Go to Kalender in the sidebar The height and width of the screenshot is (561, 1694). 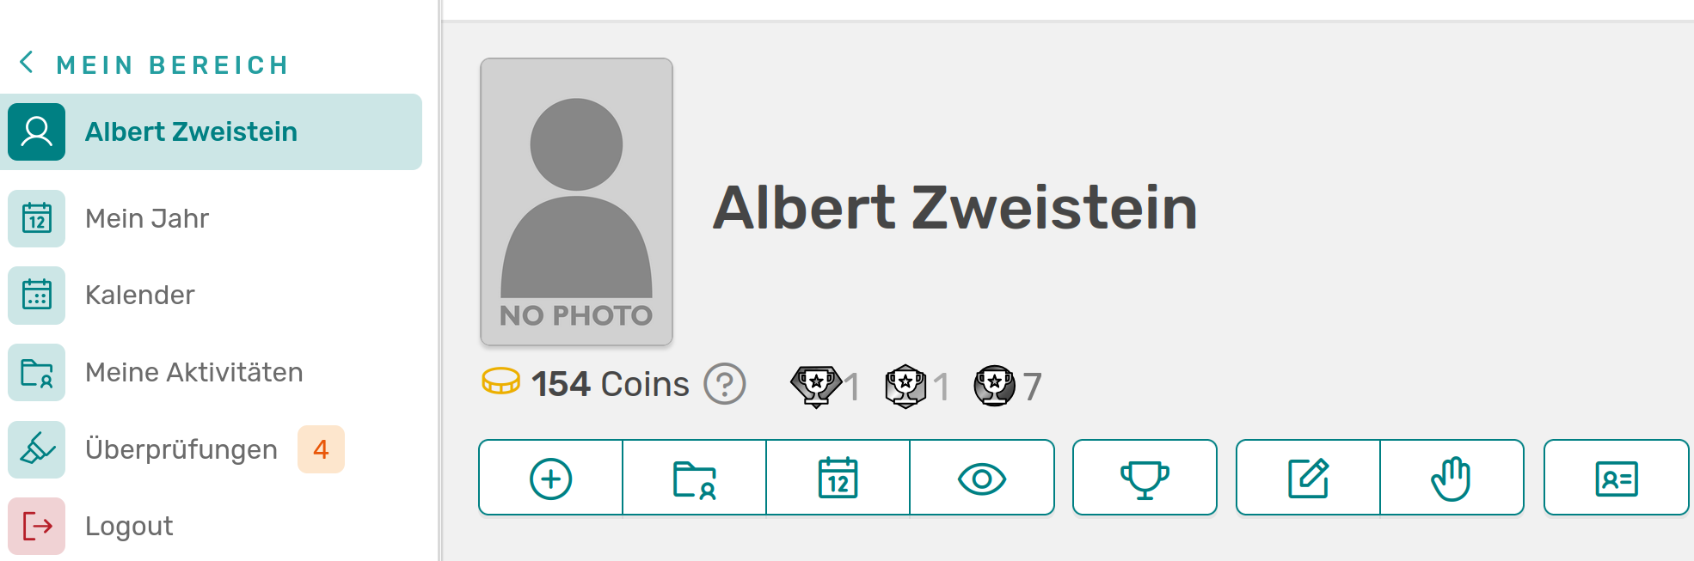(x=140, y=296)
